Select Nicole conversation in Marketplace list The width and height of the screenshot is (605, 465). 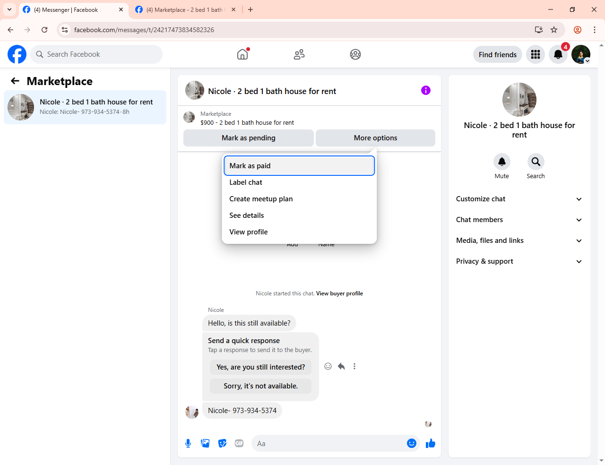85,107
